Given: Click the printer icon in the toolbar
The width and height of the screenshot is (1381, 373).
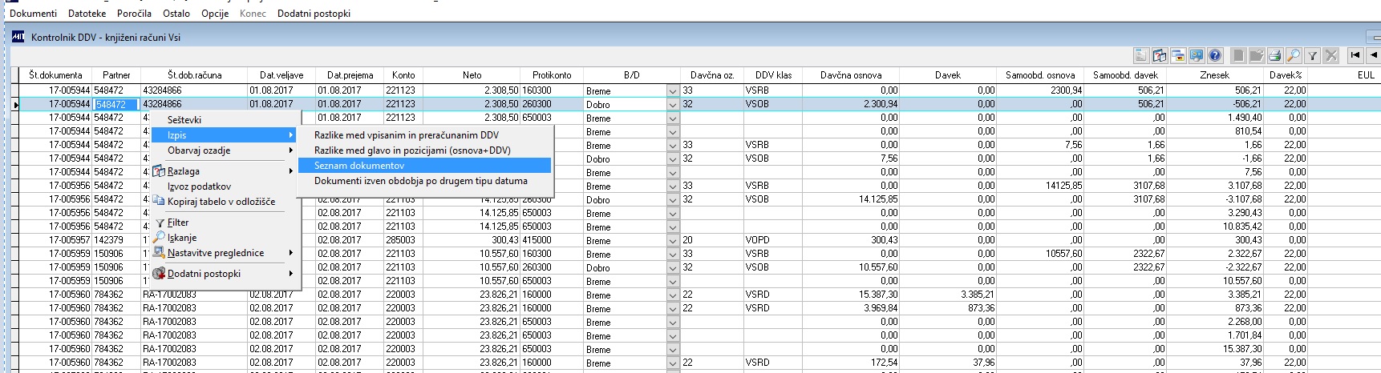Looking at the screenshot, I should coord(1275,55).
